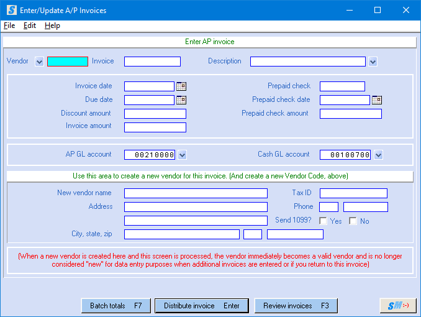421x317 pixels.
Task: Maximize the Enter/Update A/P Invoices window
Action: (378, 10)
